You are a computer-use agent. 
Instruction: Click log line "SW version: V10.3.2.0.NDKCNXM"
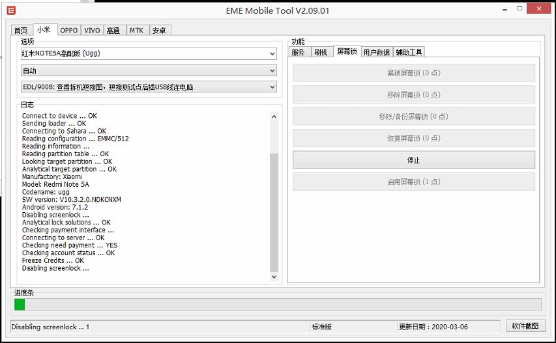pos(72,200)
